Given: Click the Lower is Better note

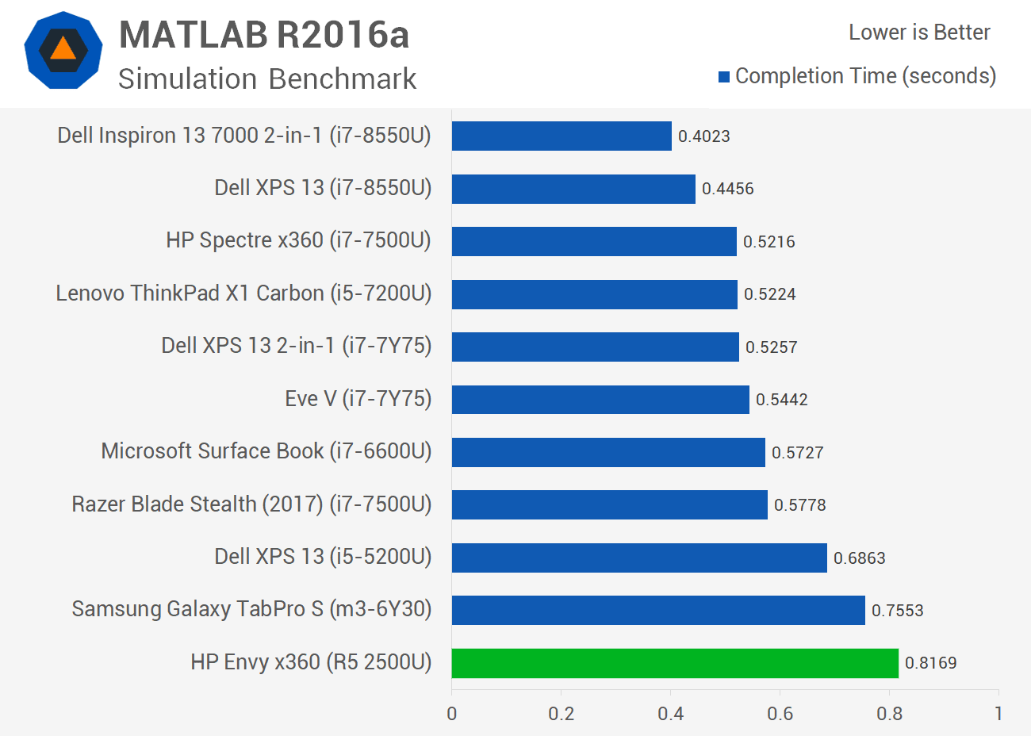Looking at the screenshot, I should (919, 33).
